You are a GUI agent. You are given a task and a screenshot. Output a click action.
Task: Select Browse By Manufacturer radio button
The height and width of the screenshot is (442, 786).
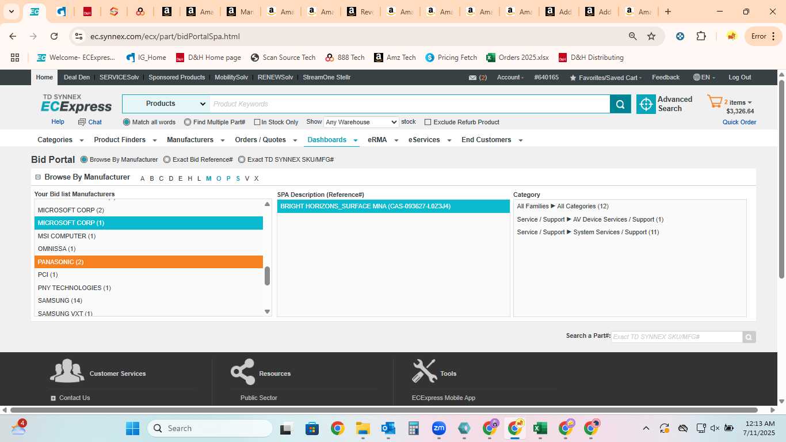(84, 159)
